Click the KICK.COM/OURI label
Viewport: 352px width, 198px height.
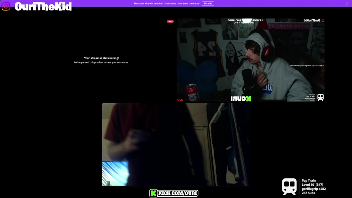(178, 193)
